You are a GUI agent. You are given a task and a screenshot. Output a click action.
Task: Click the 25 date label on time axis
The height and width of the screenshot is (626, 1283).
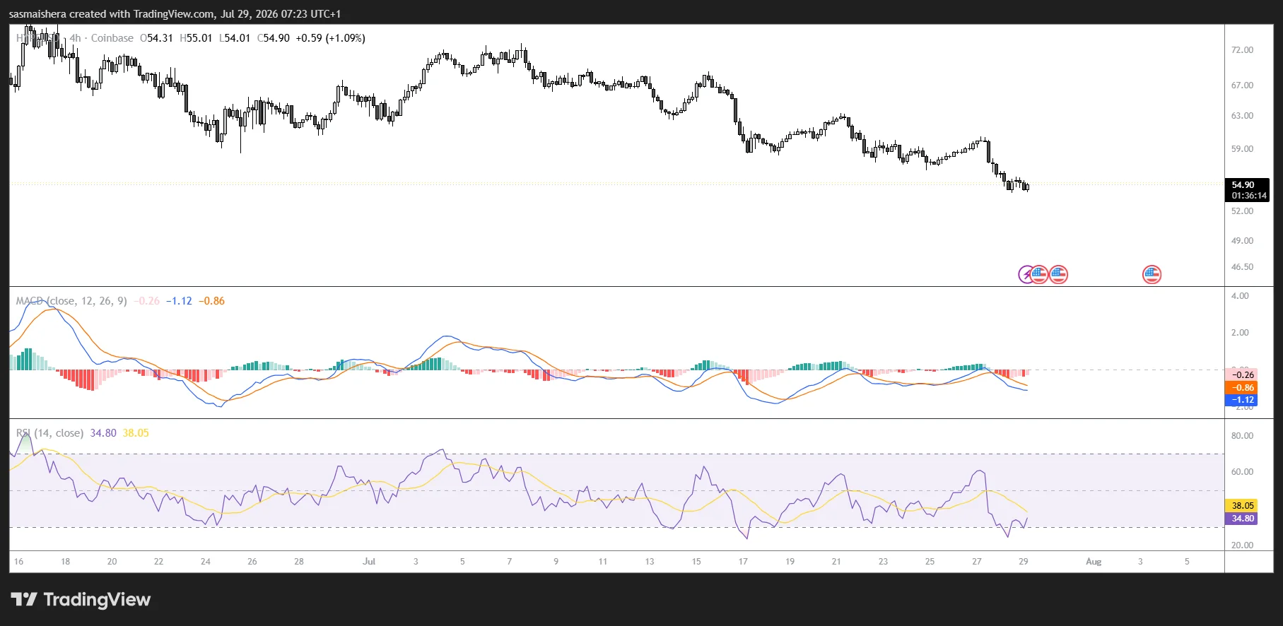pyautogui.click(x=930, y=562)
